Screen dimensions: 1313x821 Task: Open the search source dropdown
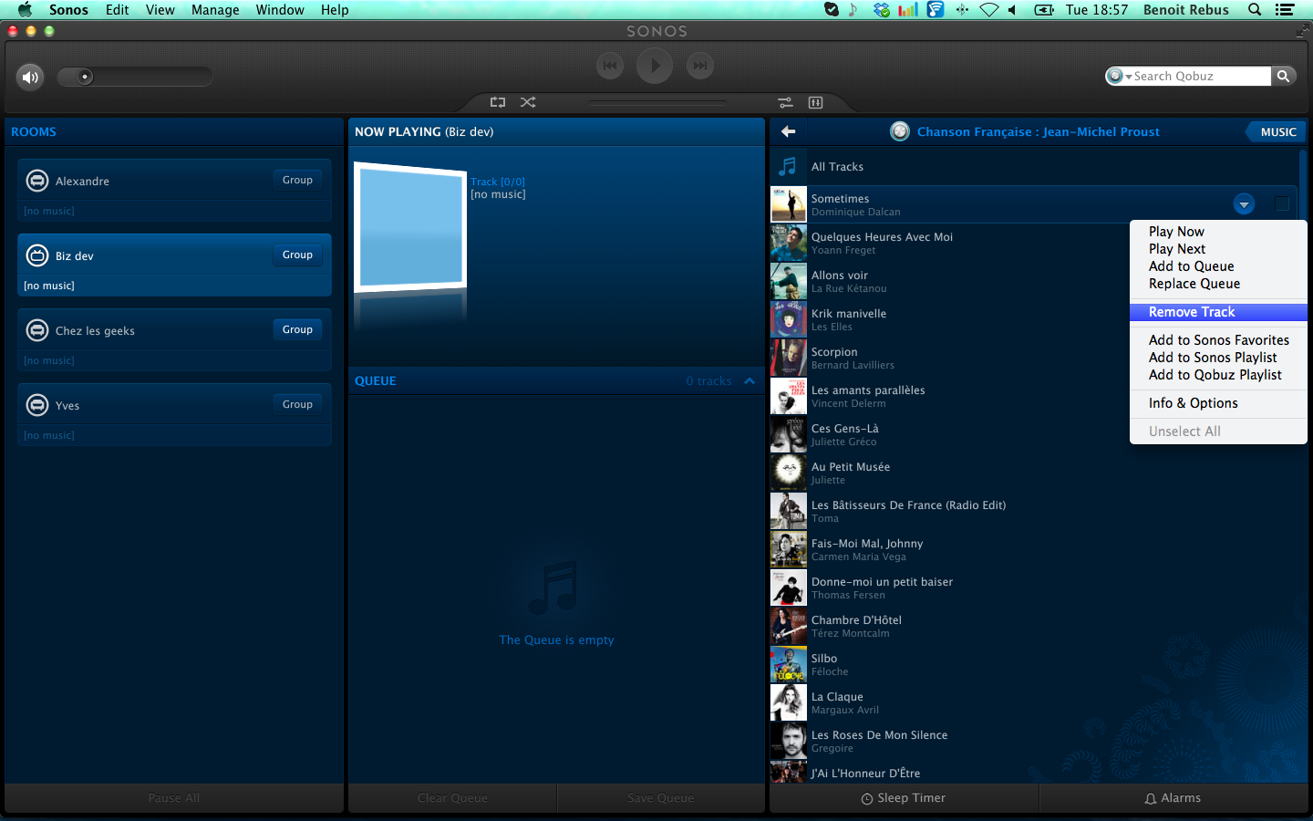point(1119,76)
